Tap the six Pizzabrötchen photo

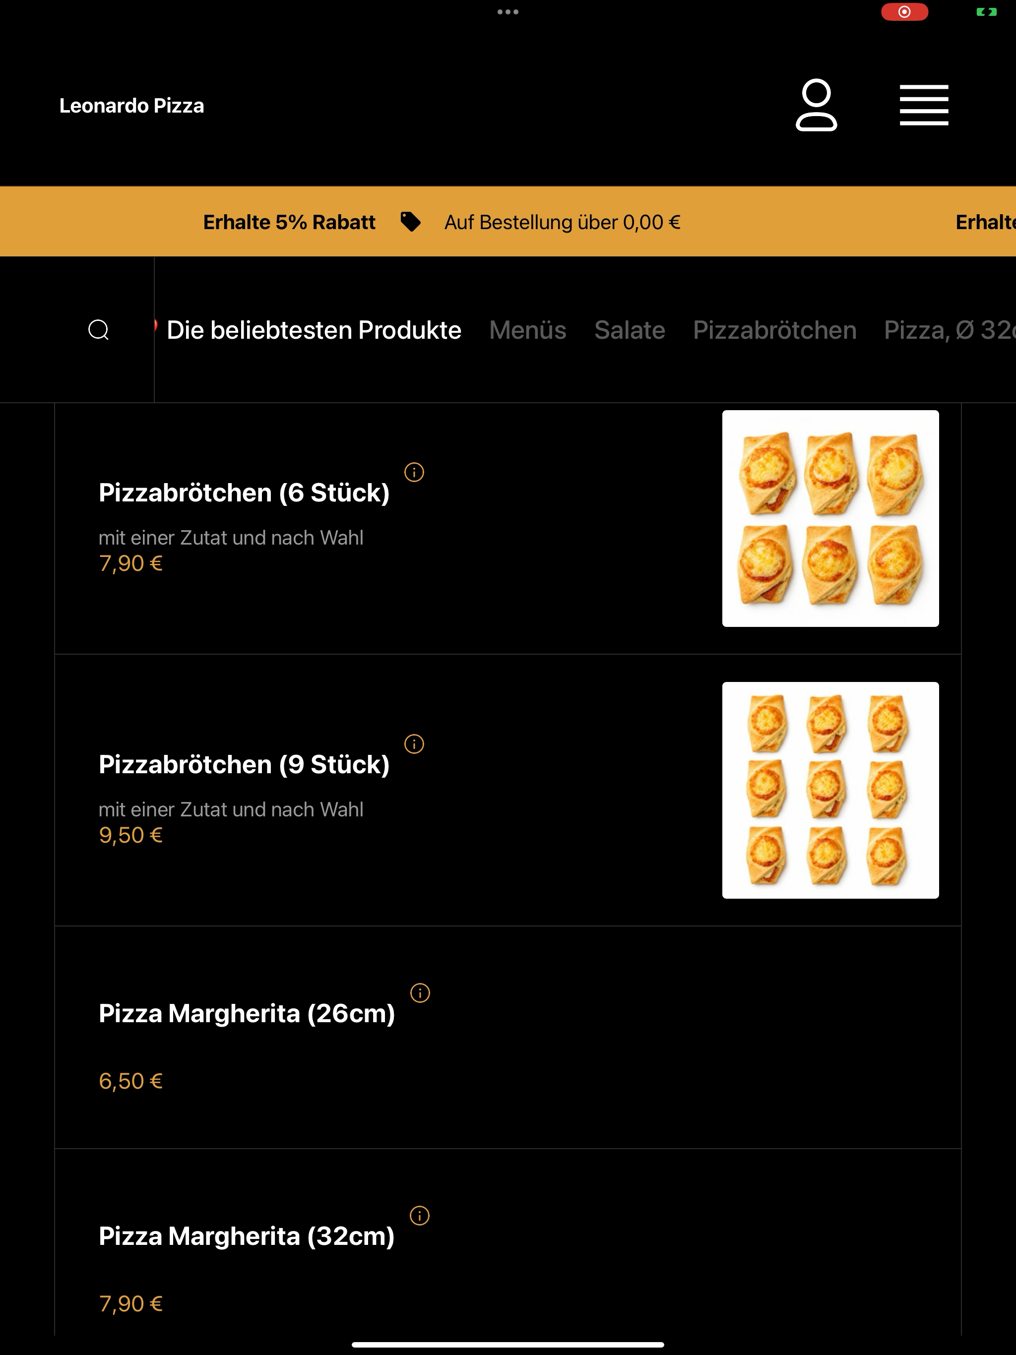pyautogui.click(x=830, y=518)
